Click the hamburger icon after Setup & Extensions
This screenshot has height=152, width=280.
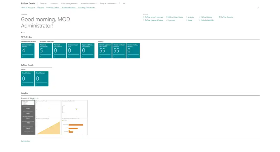124,3
